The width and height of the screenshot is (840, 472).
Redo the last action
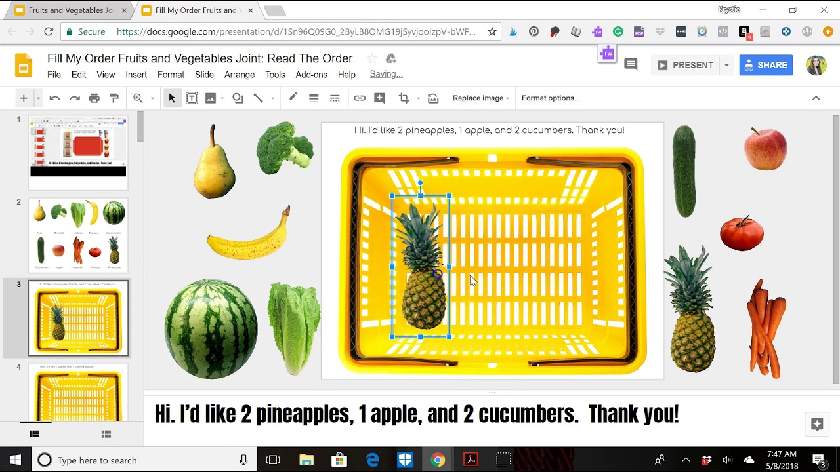tap(75, 98)
